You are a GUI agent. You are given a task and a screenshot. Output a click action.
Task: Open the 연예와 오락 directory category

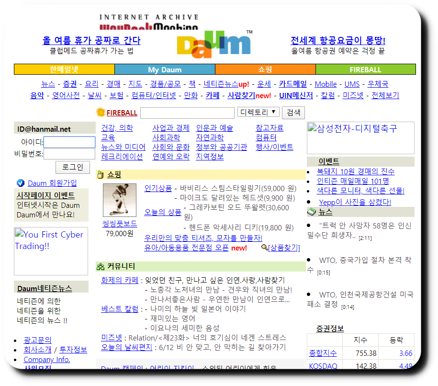click(171, 157)
